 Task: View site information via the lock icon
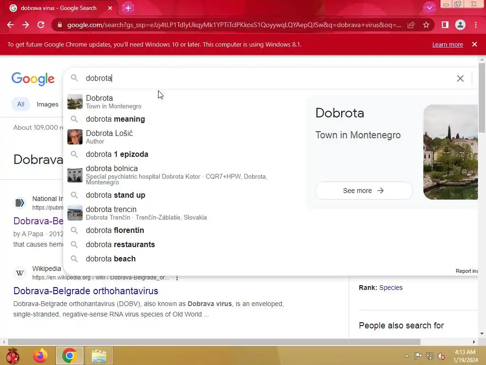(x=60, y=25)
